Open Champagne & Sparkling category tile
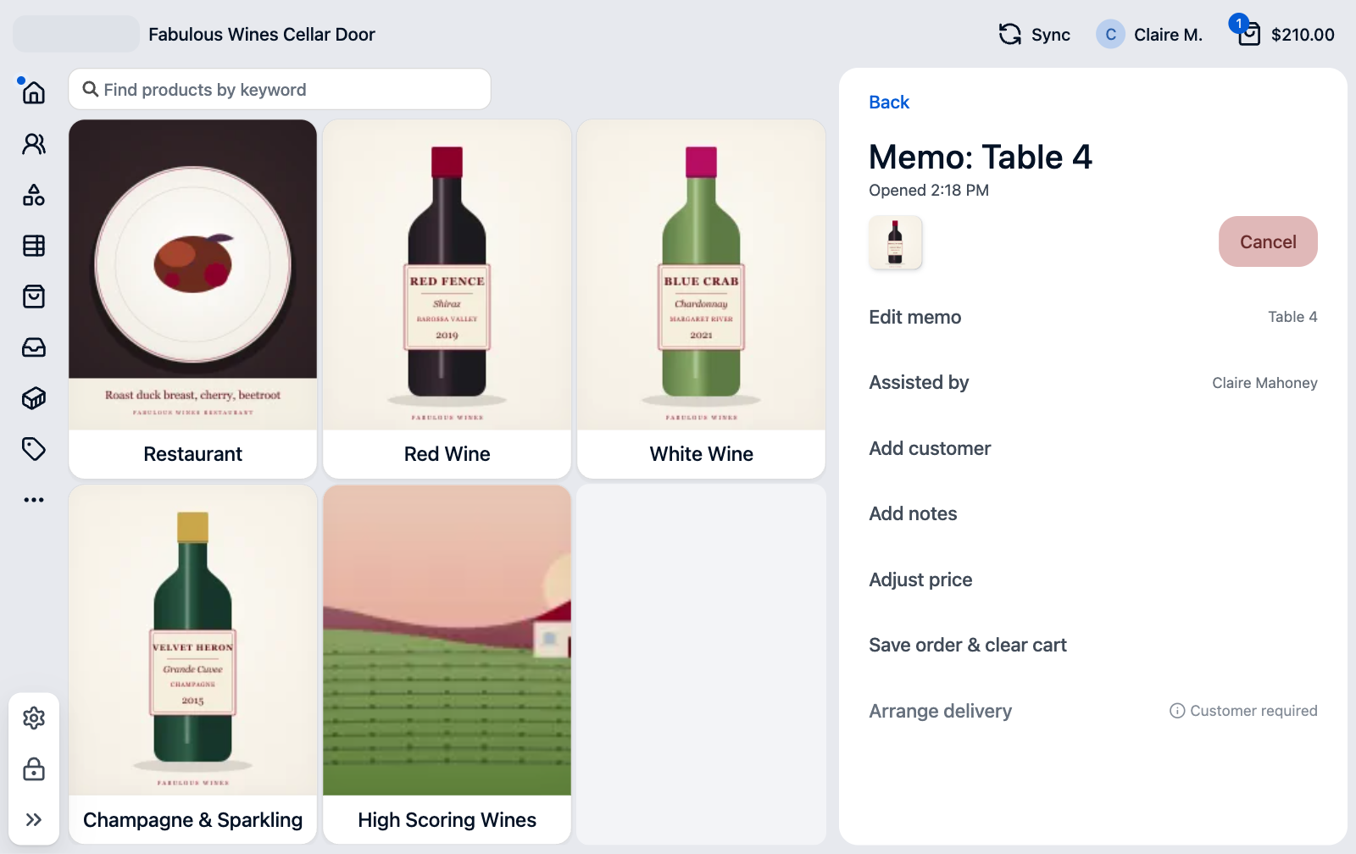 [193, 664]
